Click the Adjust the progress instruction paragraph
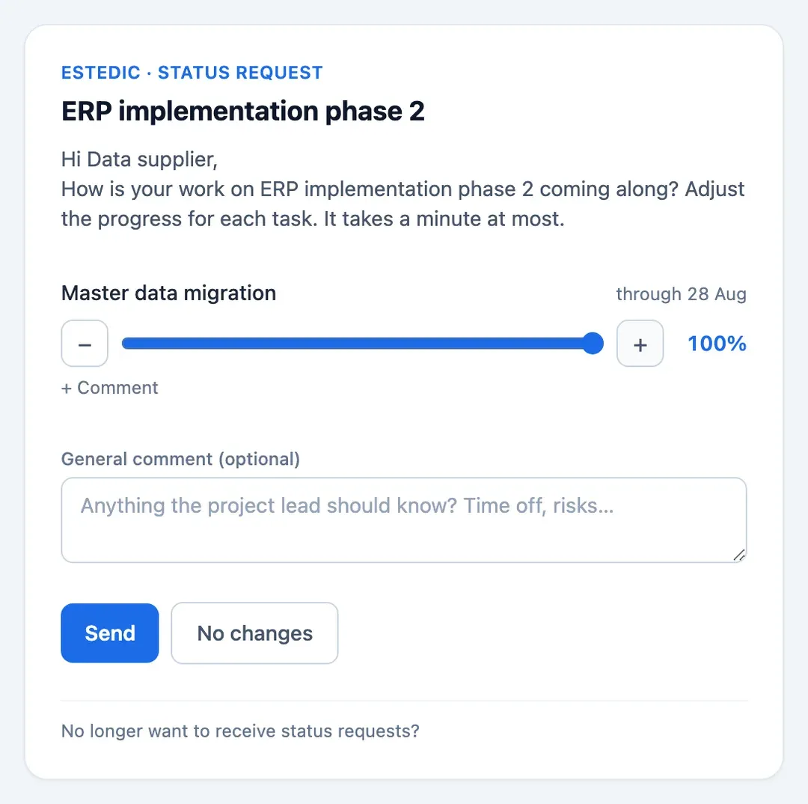808x804 pixels. (403, 204)
